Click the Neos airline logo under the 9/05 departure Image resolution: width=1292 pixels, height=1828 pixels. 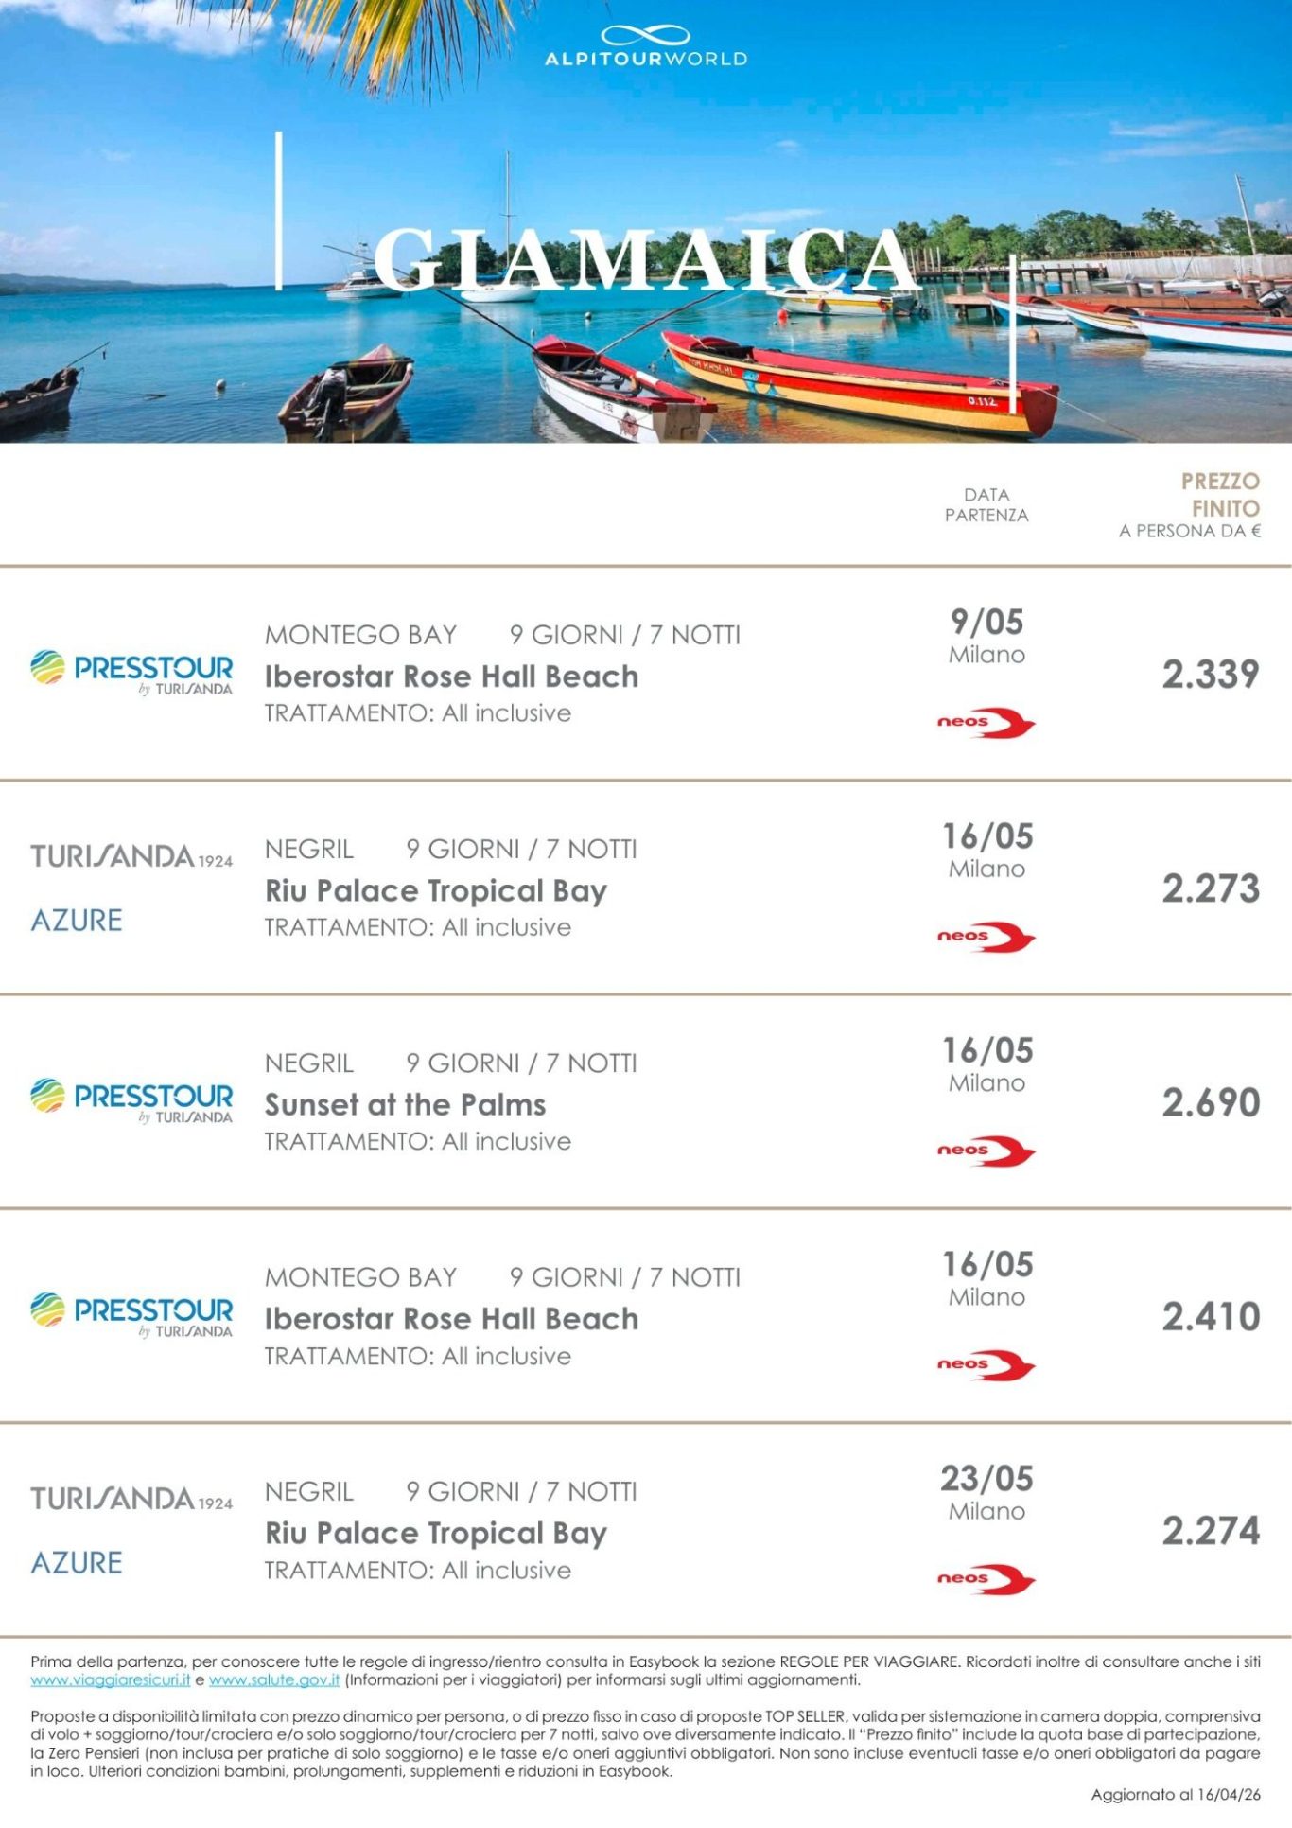[986, 724]
